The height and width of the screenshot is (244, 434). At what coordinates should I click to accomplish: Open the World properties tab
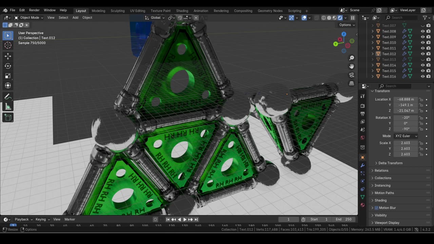click(x=362, y=138)
